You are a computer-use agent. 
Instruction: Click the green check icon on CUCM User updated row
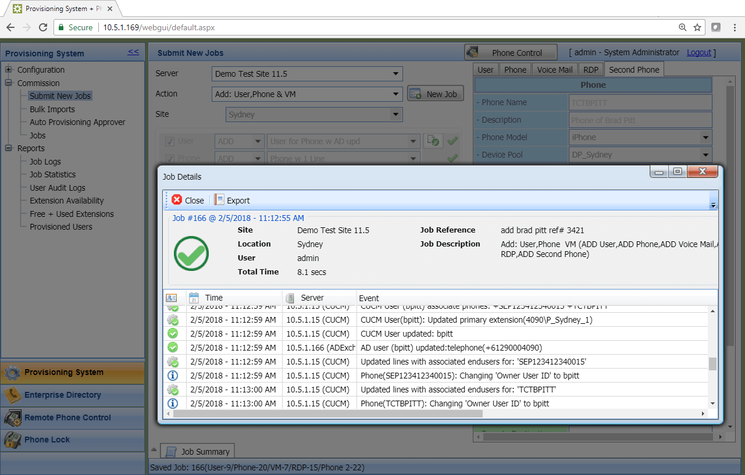click(173, 333)
